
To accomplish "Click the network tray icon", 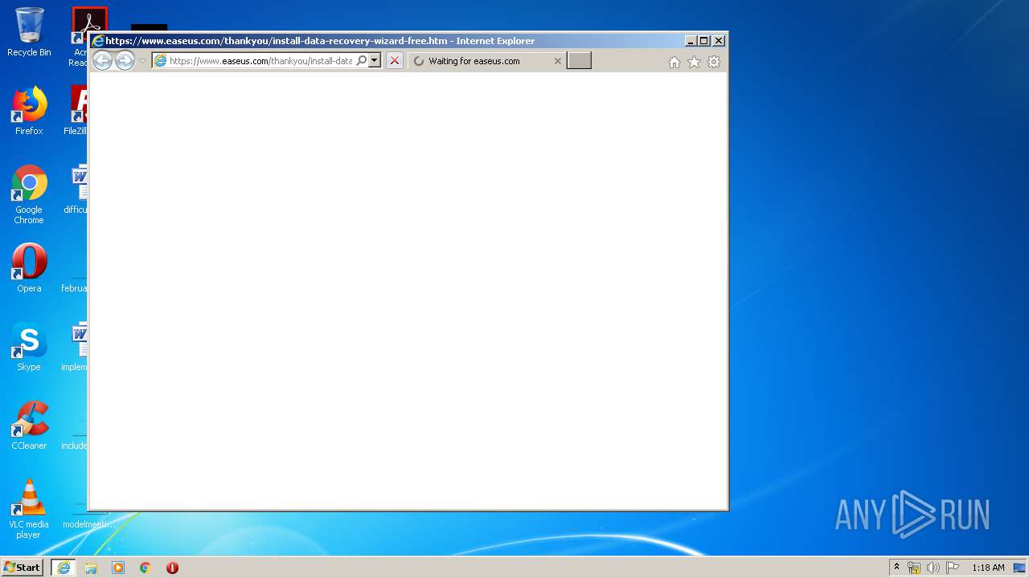I will pos(914,568).
